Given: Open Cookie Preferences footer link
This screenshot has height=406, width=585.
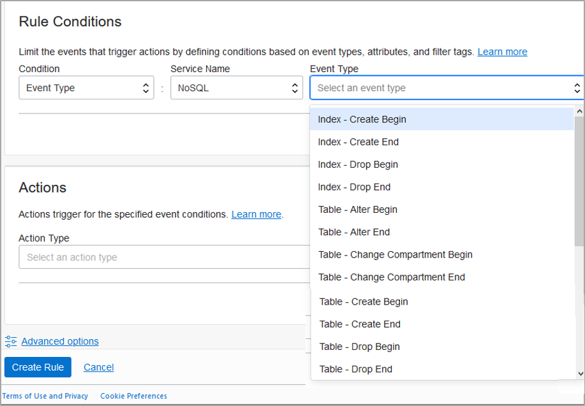Looking at the screenshot, I should pos(133,396).
